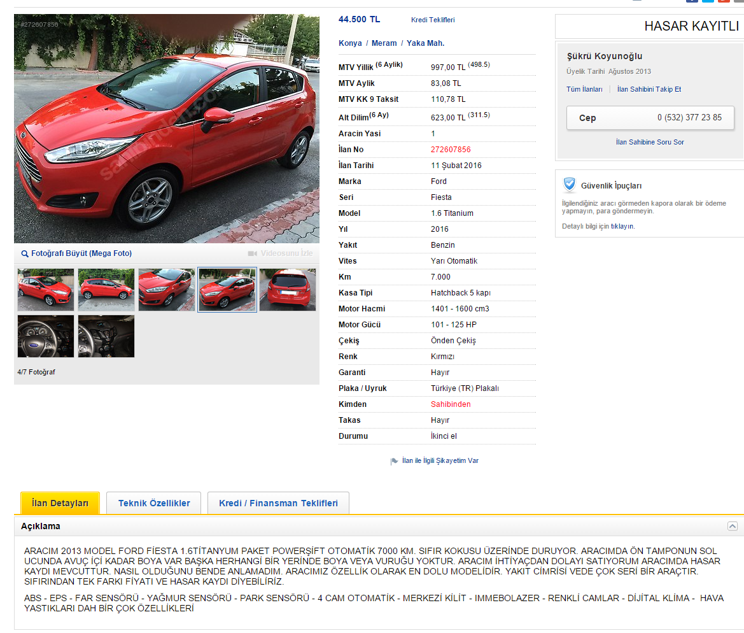The image size is (744, 633).
Task: Click the Vites value Yarı Otomatik
Action: tap(454, 261)
